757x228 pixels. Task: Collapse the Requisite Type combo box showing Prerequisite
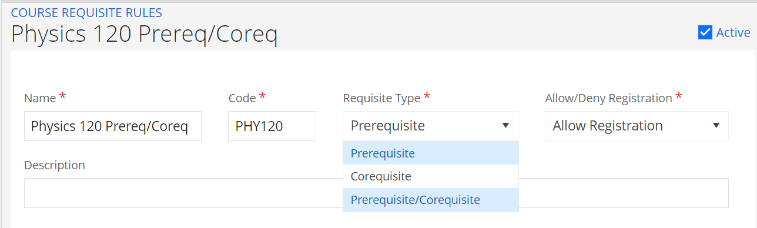[431, 126]
